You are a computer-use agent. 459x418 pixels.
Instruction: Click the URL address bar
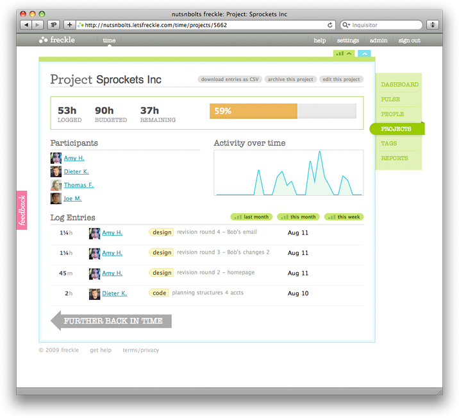pyautogui.click(x=206, y=25)
